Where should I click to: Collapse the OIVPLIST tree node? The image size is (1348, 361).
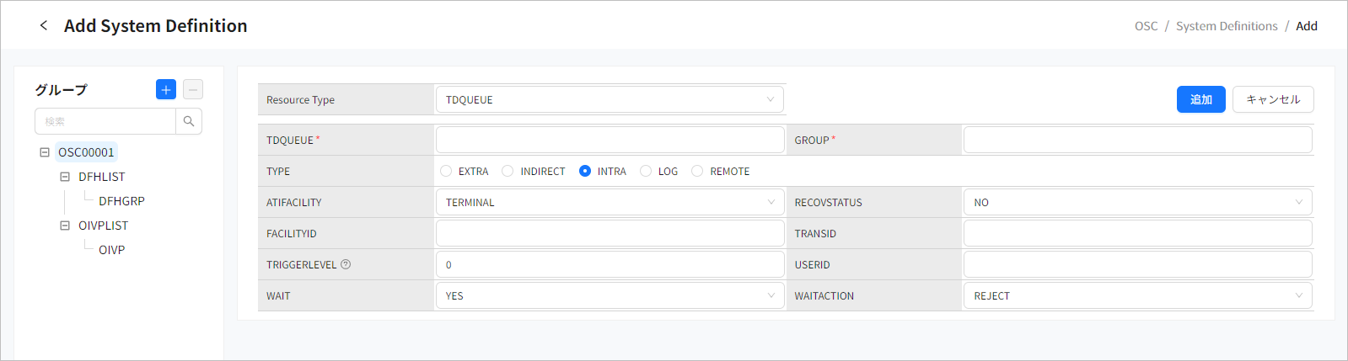[65, 226]
